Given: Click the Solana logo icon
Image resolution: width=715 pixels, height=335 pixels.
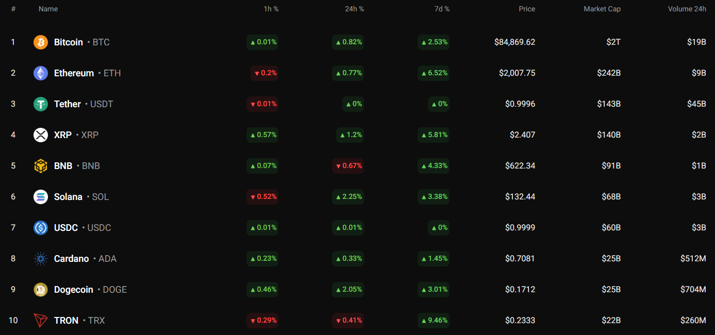Looking at the screenshot, I should click(x=41, y=197).
